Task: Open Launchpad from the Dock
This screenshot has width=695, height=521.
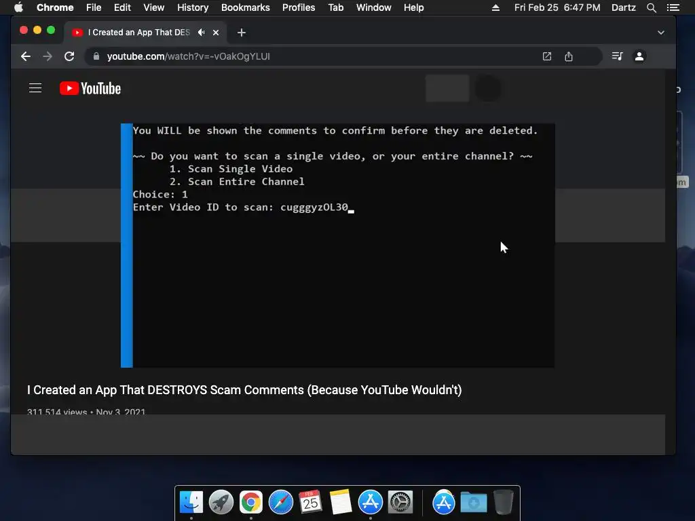Action: 221,503
